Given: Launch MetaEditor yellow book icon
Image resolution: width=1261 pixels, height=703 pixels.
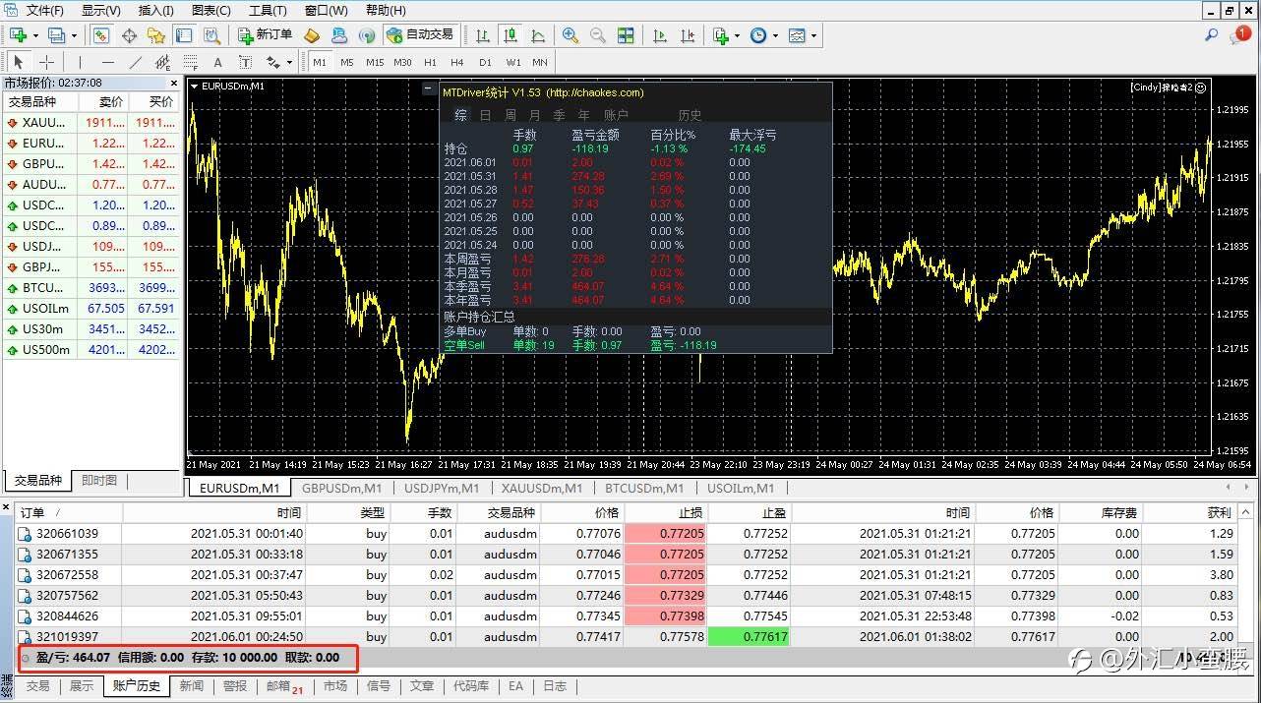Looking at the screenshot, I should point(312,35).
